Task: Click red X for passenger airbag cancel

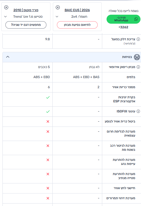Action: 48,122
